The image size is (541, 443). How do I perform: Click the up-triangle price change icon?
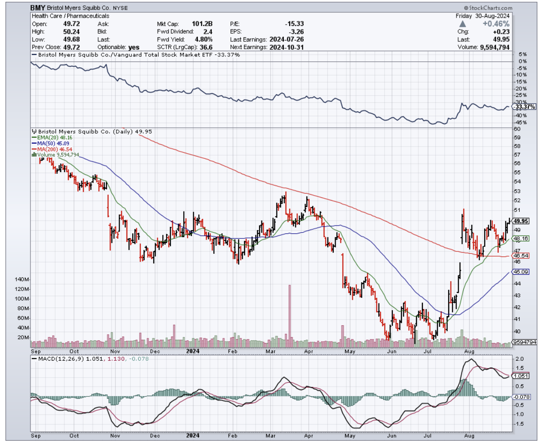(x=463, y=24)
